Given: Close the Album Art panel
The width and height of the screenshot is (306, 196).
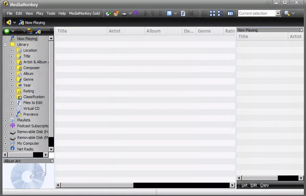Looking at the screenshot, I should pos(52,161).
